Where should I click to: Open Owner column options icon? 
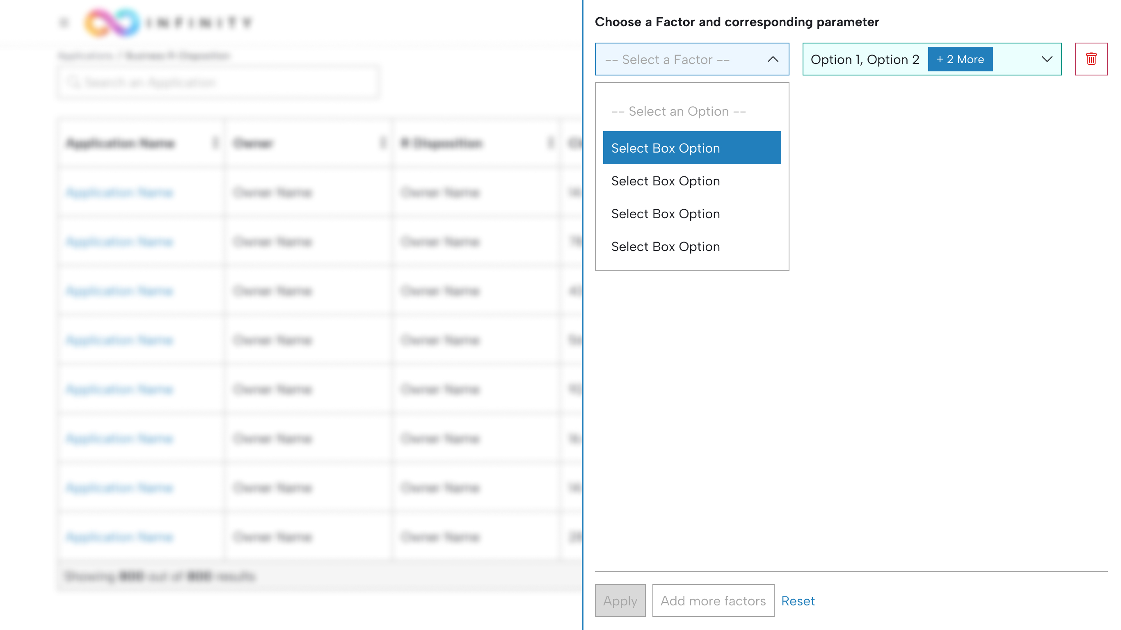point(382,143)
